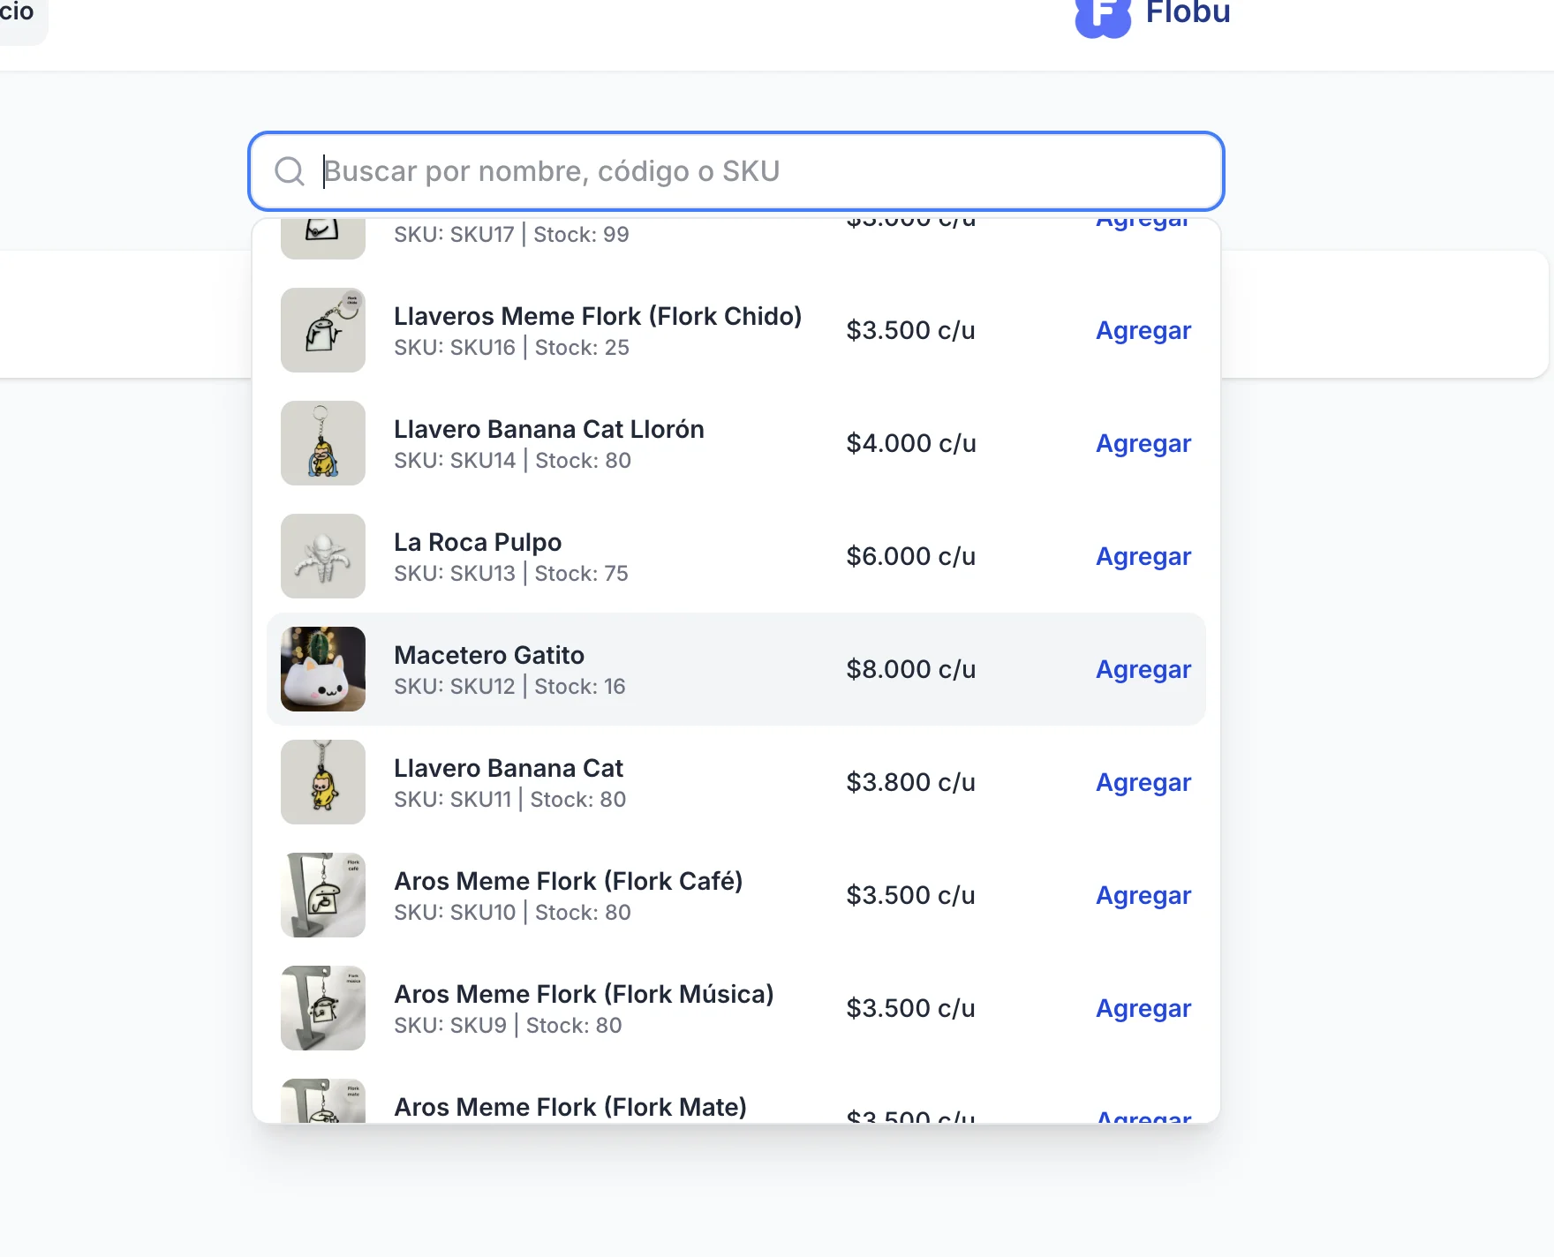Click Llavero Banana Cat SKU11 thumbnail
Image resolution: width=1554 pixels, height=1257 pixels.
[x=323, y=782]
